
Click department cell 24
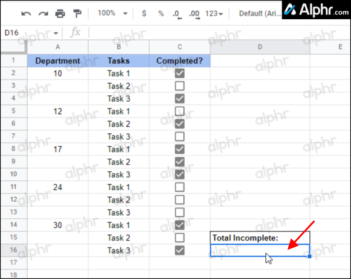pyautogui.click(x=58, y=187)
